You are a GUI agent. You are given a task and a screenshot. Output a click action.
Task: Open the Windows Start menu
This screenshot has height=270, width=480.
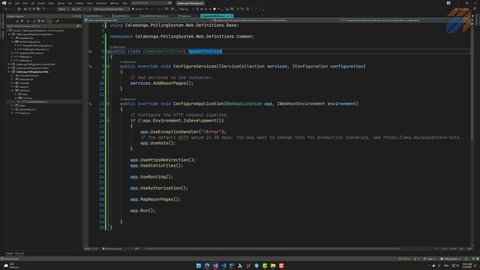pos(199,265)
